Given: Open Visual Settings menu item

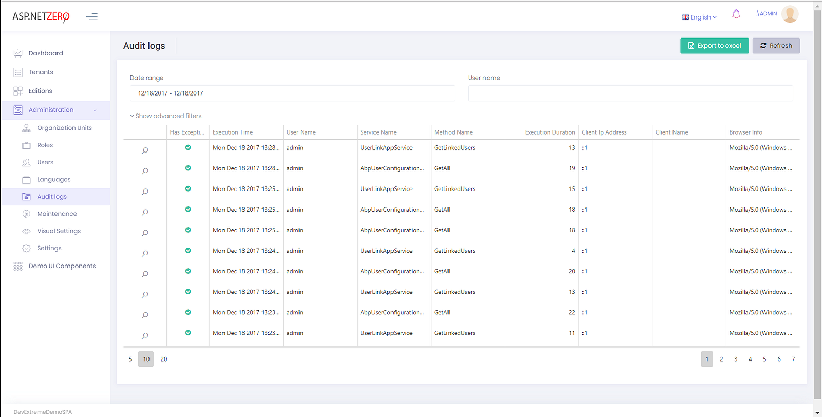Looking at the screenshot, I should pos(59,231).
